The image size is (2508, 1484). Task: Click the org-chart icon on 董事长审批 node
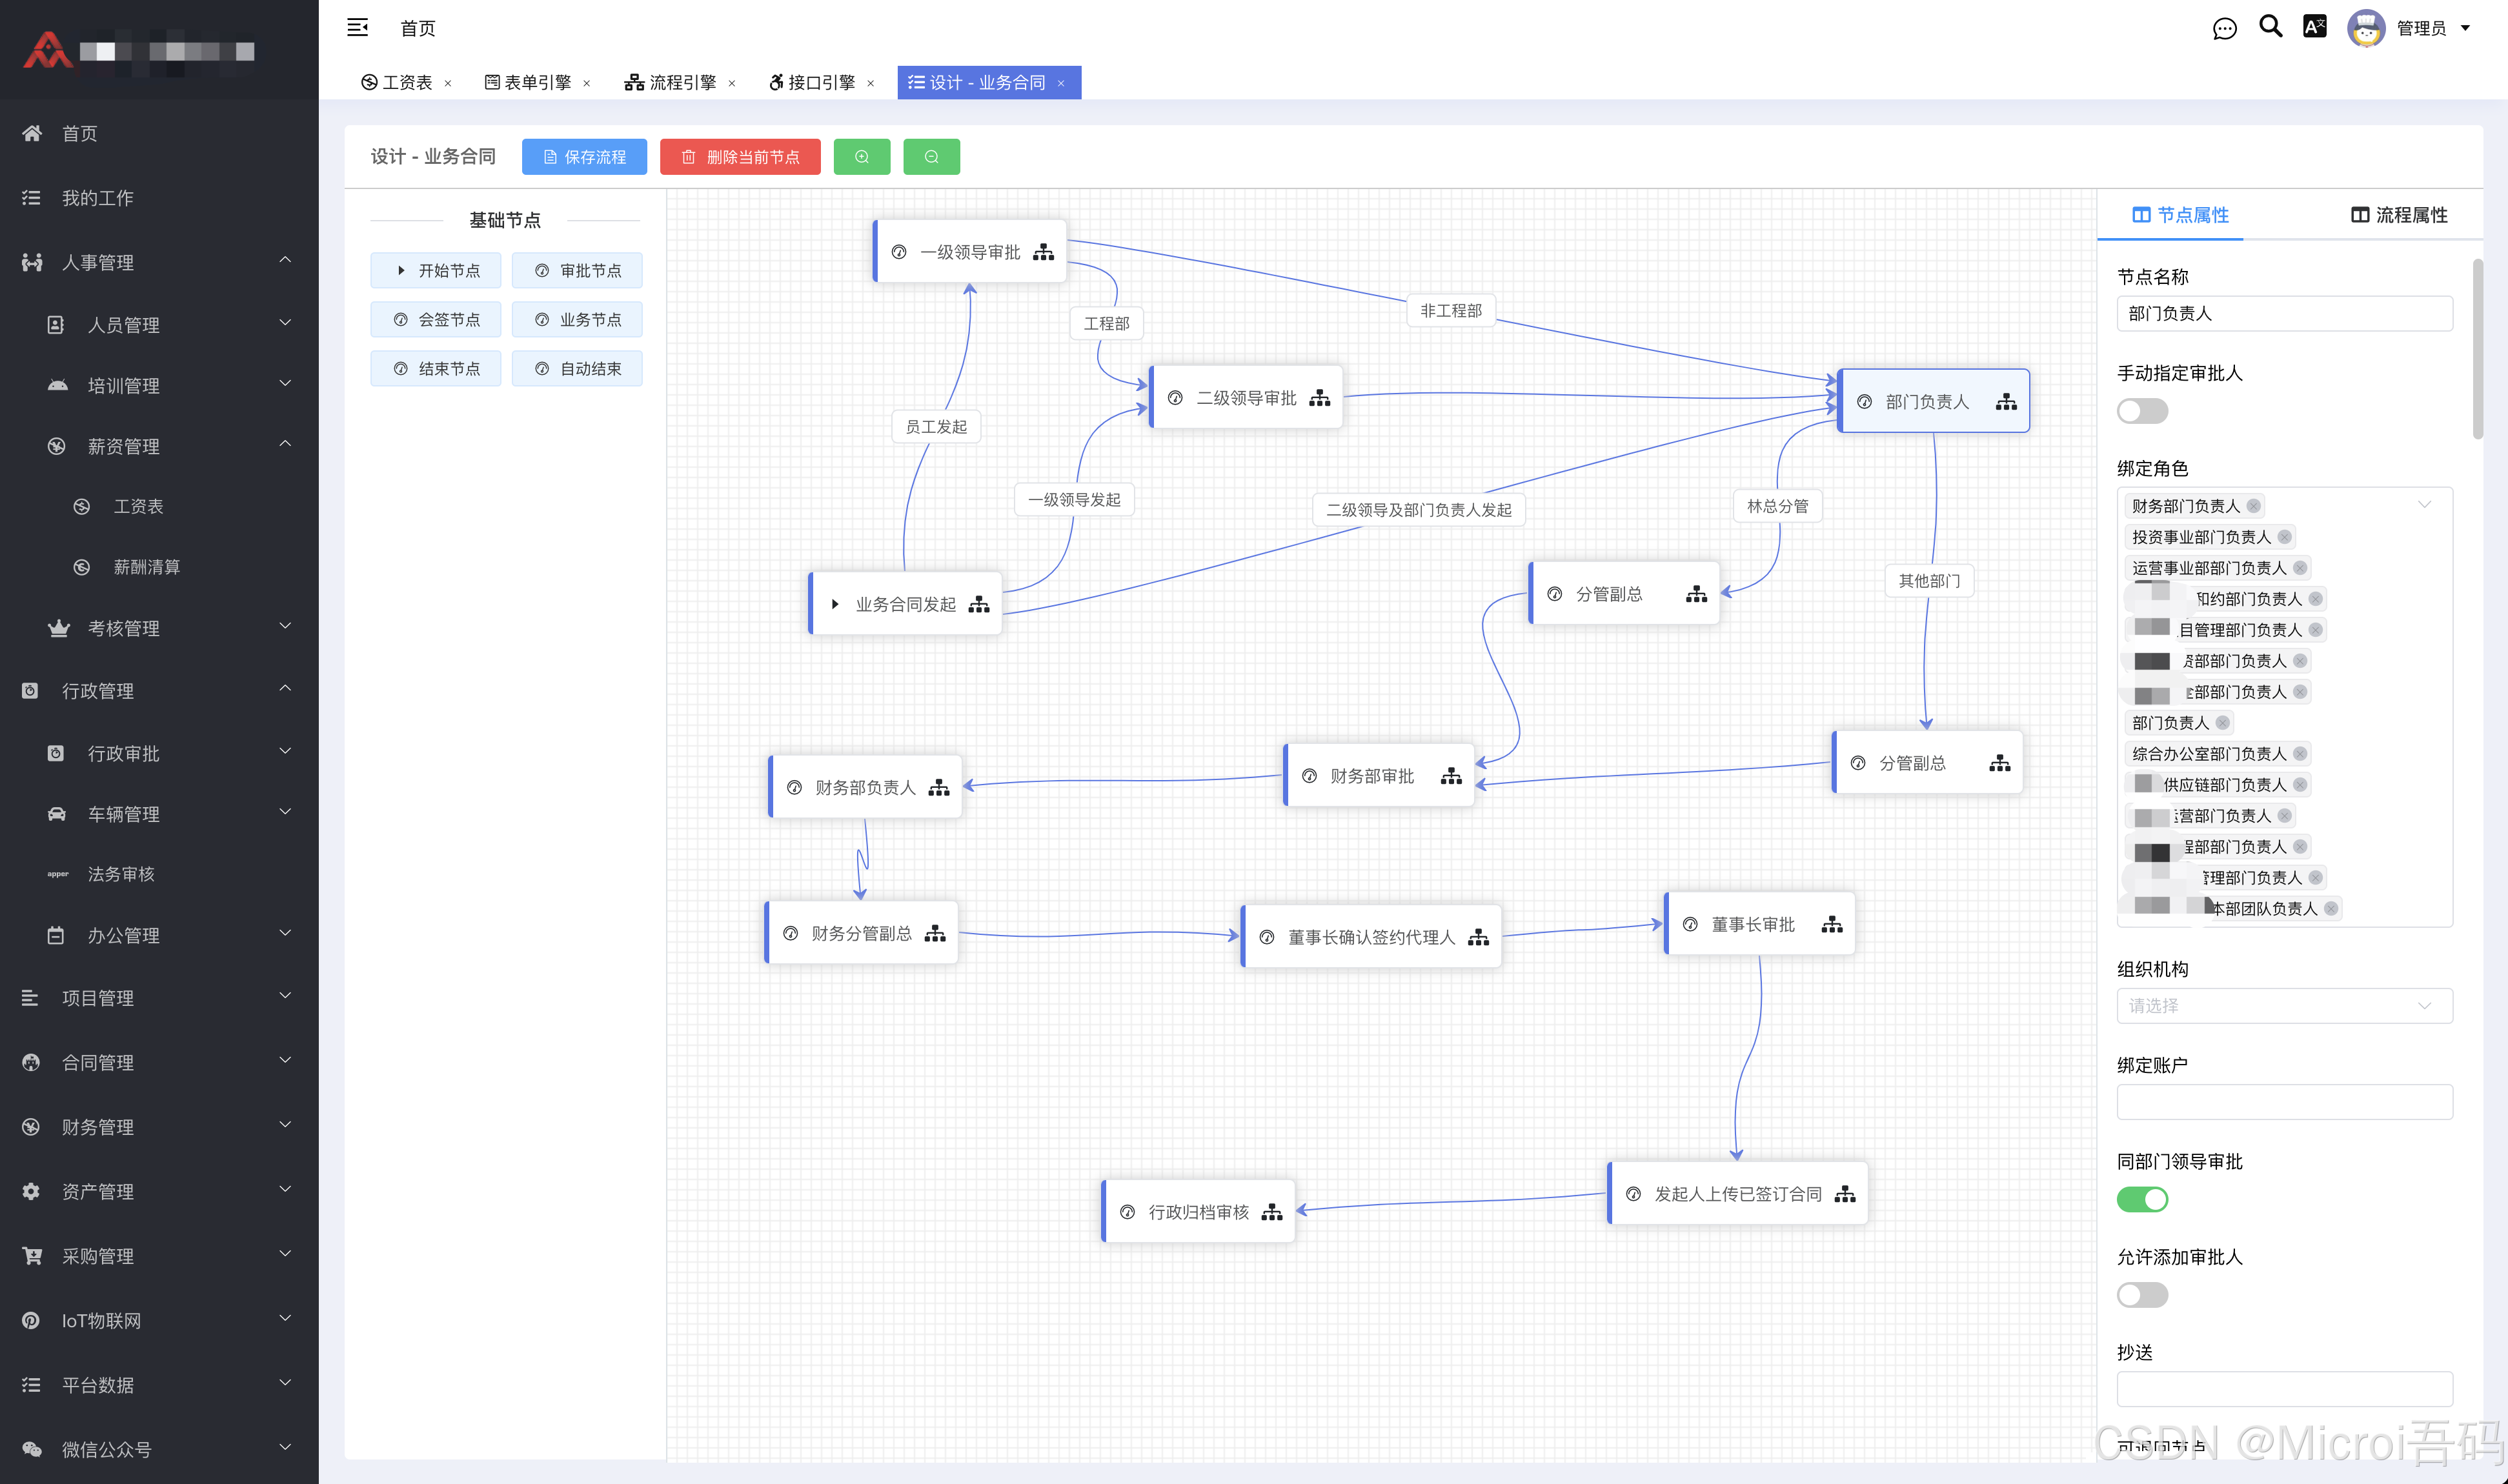1832,925
